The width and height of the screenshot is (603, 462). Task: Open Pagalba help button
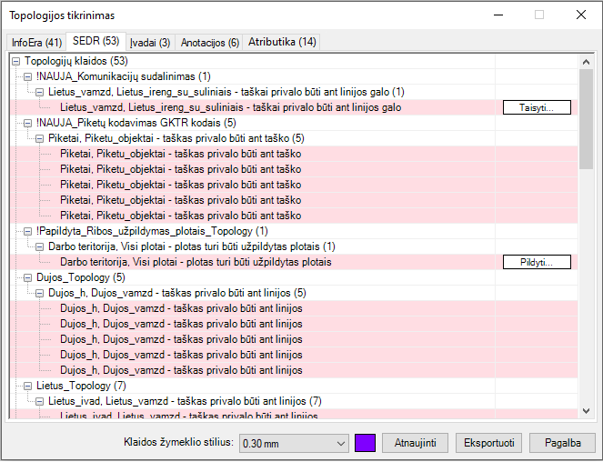563,443
